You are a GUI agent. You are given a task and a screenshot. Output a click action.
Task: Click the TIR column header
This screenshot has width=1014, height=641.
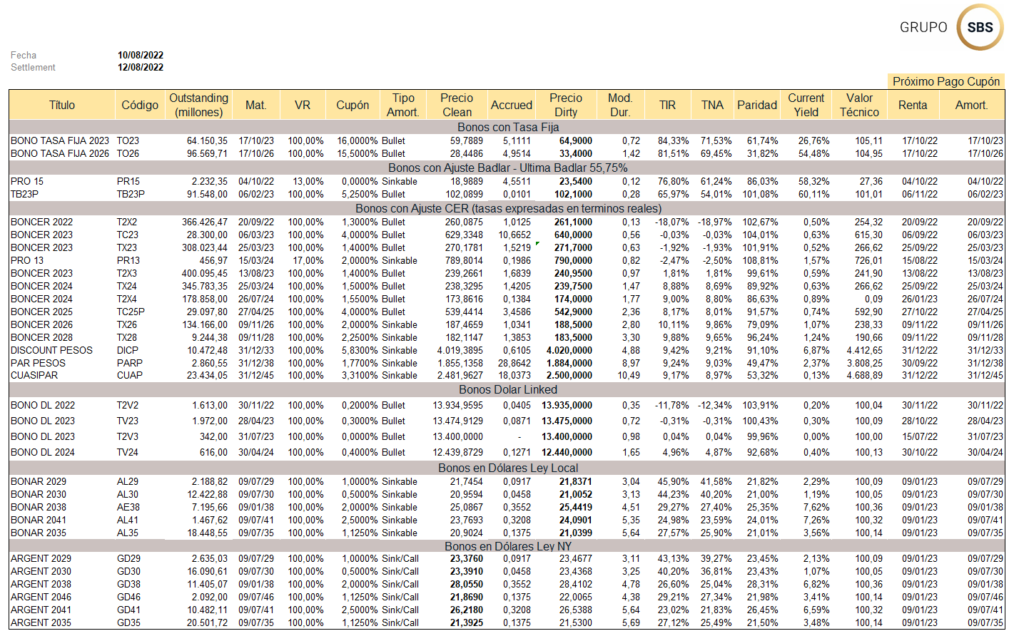click(667, 105)
